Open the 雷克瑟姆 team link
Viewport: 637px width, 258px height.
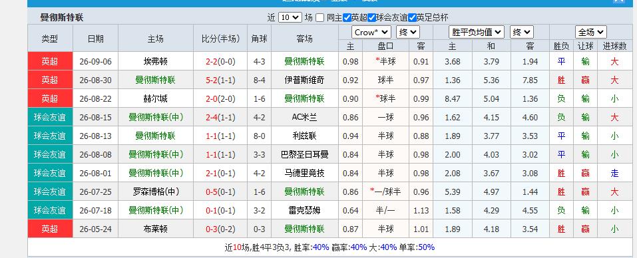pyautogui.click(x=304, y=211)
